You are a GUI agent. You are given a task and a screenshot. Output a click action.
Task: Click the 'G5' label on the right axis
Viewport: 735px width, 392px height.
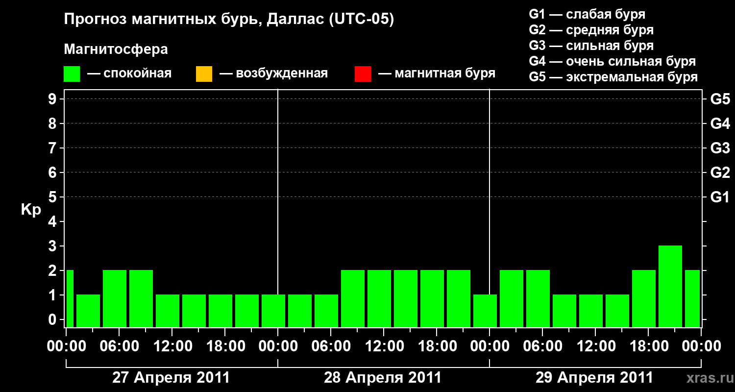[720, 99]
